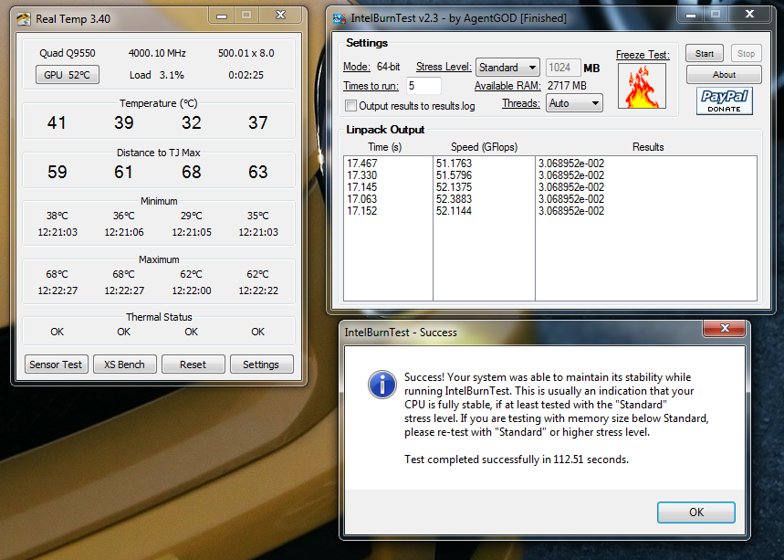
Task: Select the speed value 52.3883
Action: point(454,199)
